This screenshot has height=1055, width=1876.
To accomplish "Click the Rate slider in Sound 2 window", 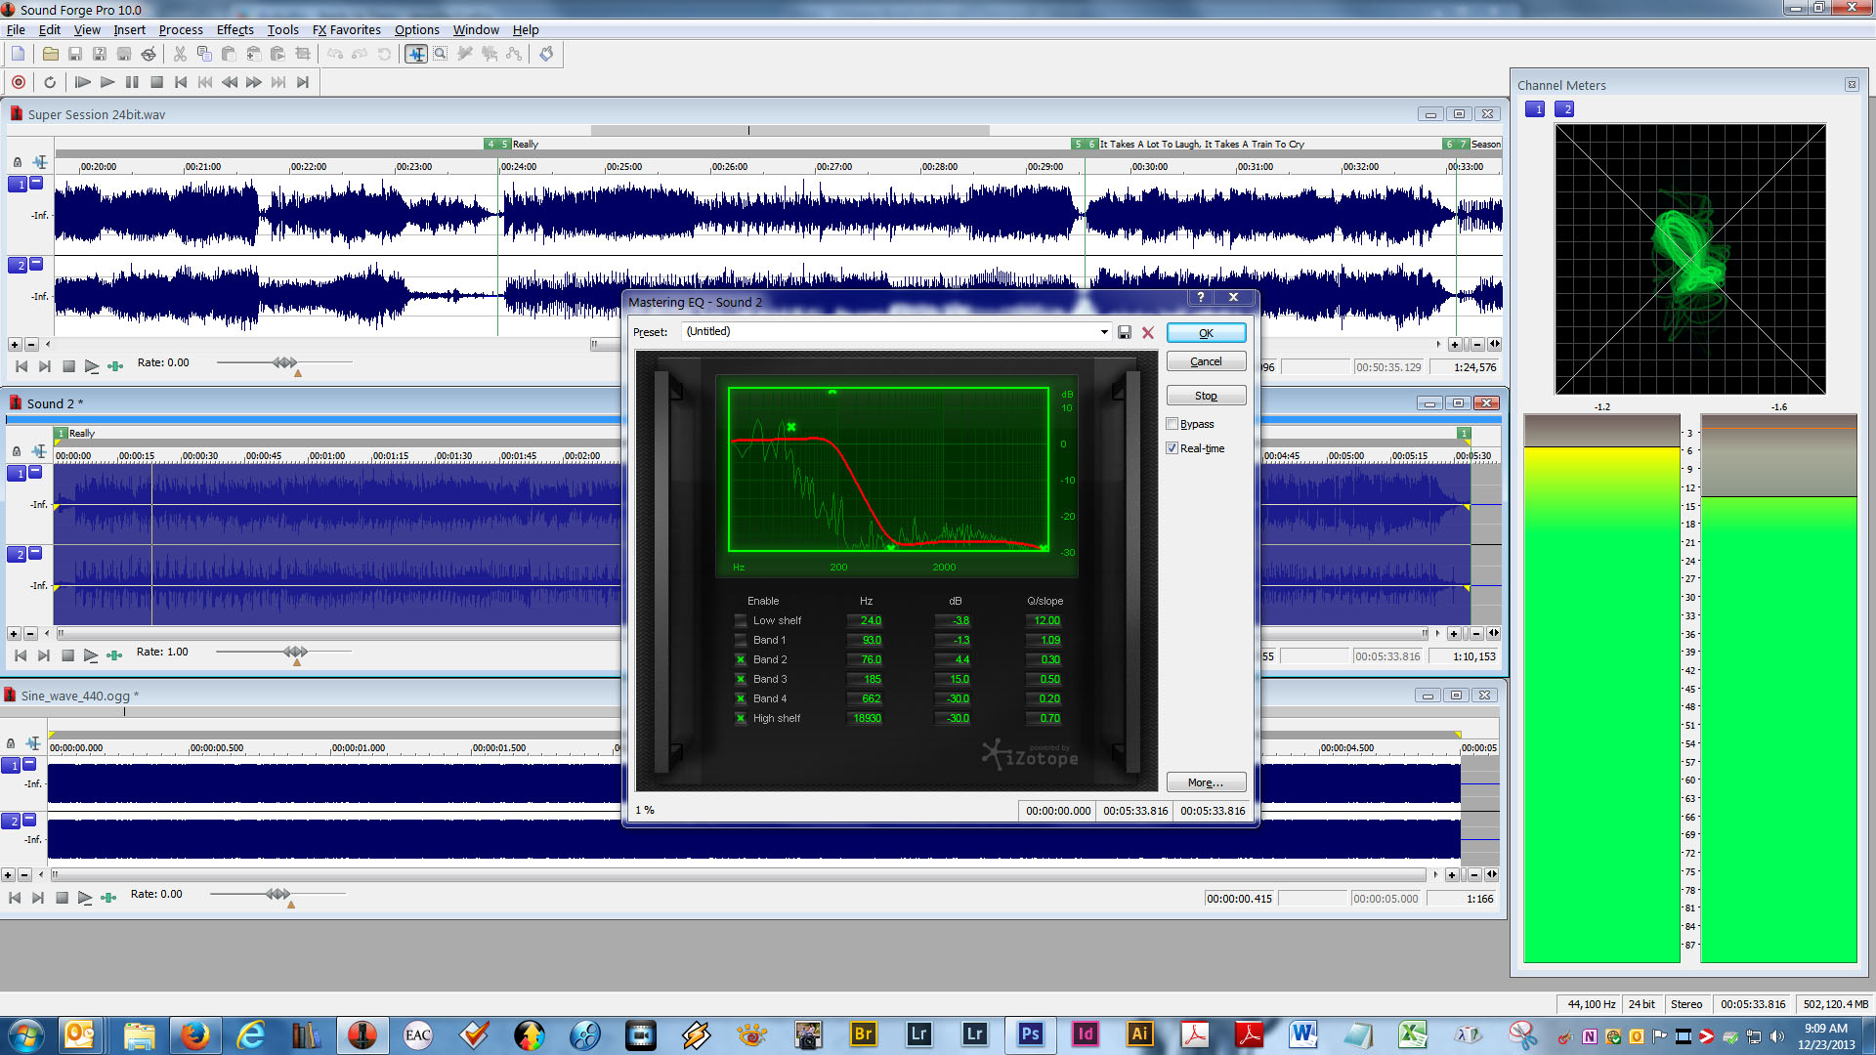I will [x=295, y=652].
